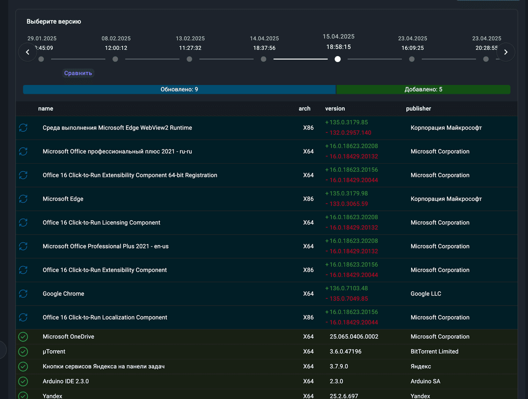Click the green checkmark icon beside Microsoft OneDrive

click(x=23, y=336)
